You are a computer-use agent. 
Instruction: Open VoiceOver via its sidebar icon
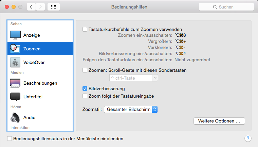pos(15,63)
